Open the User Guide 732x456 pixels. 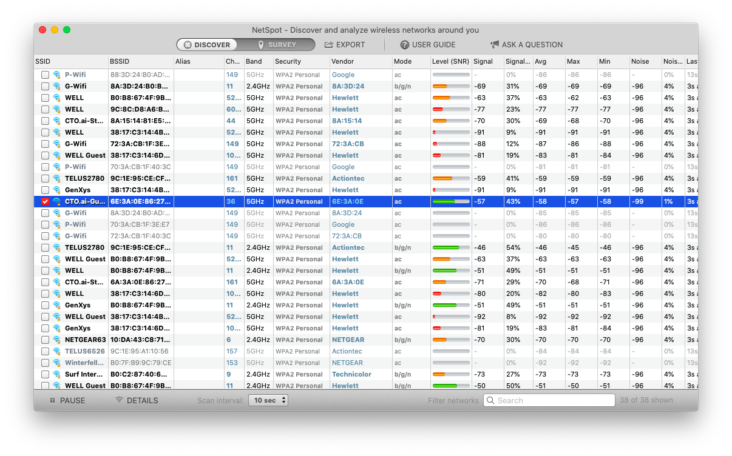point(427,45)
